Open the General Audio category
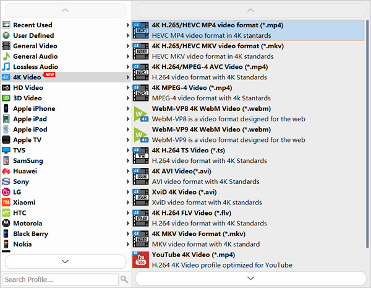The image size is (371, 288). 66,56
